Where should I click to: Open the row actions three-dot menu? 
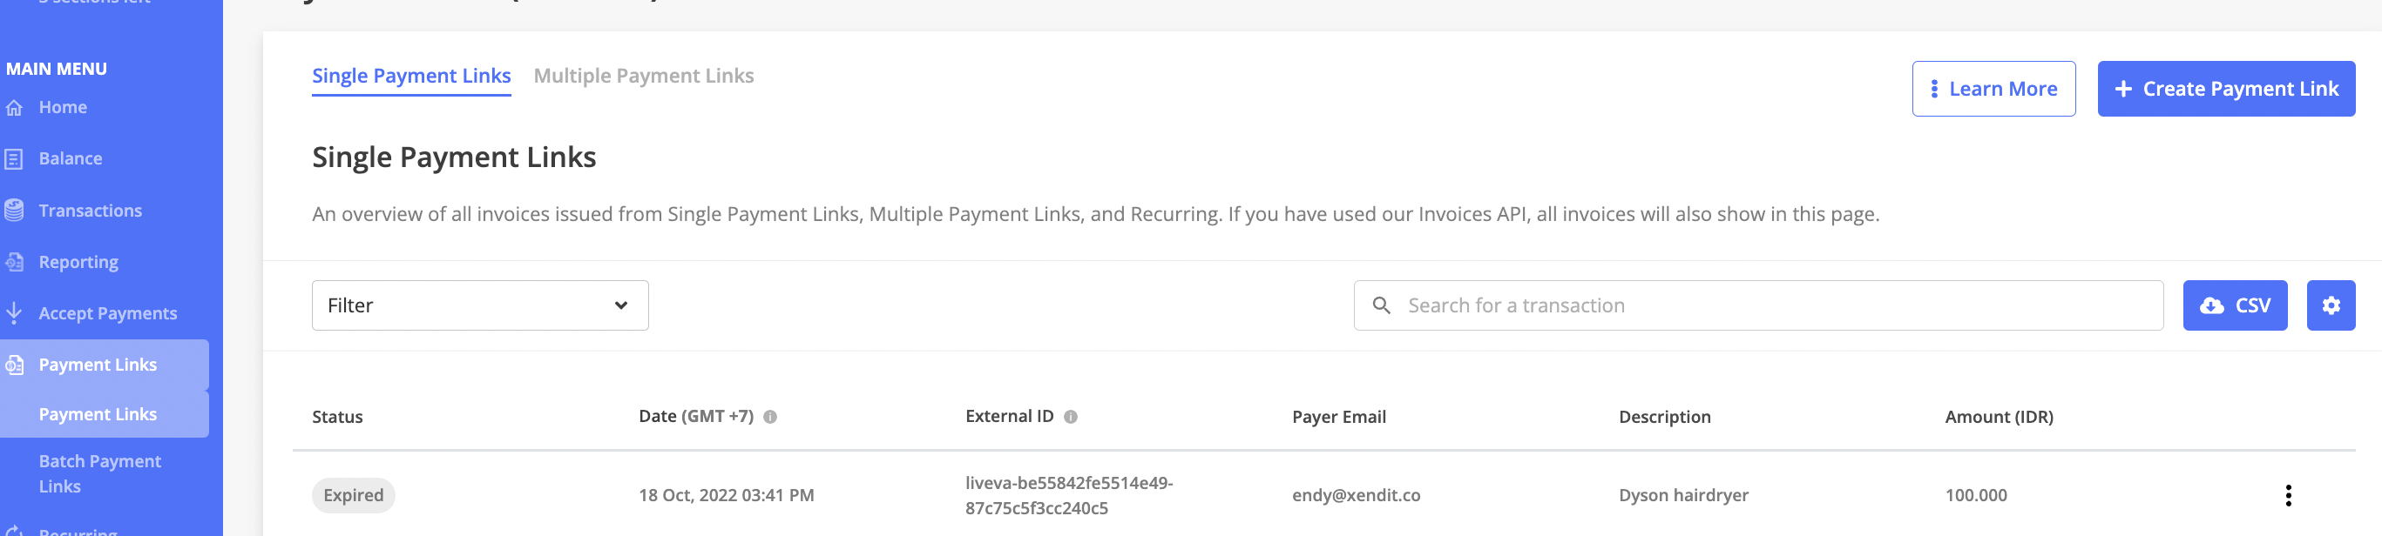(x=2287, y=495)
